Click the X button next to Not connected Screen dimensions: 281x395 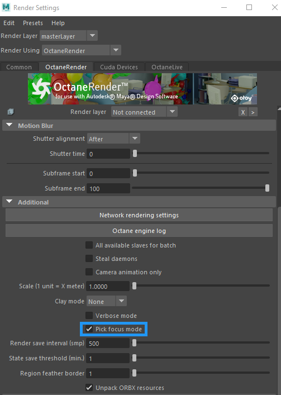(x=243, y=112)
